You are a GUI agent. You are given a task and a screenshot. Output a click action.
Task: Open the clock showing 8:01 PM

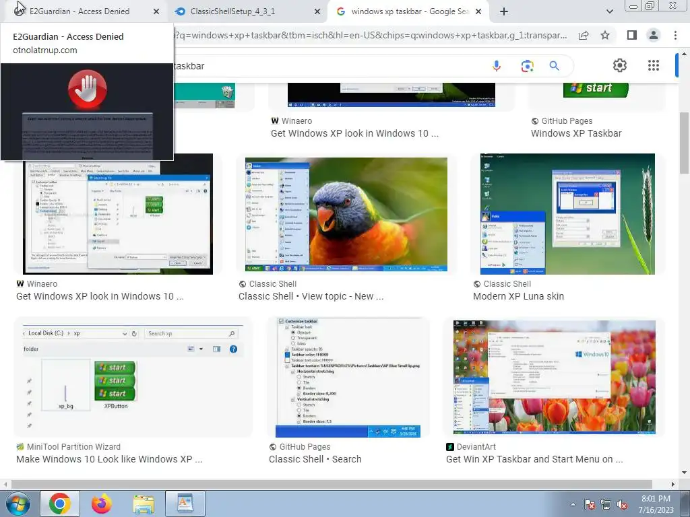tap(656, 504)
